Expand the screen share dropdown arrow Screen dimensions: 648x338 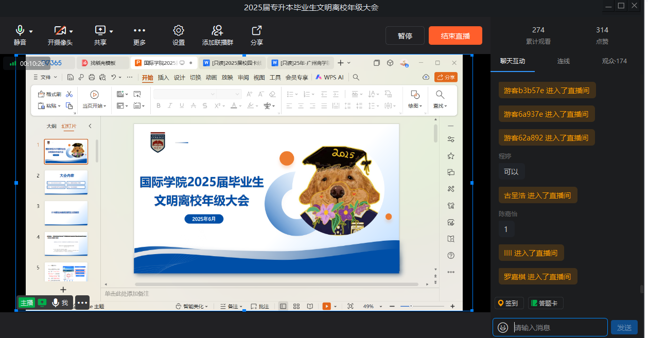(111, 31)
